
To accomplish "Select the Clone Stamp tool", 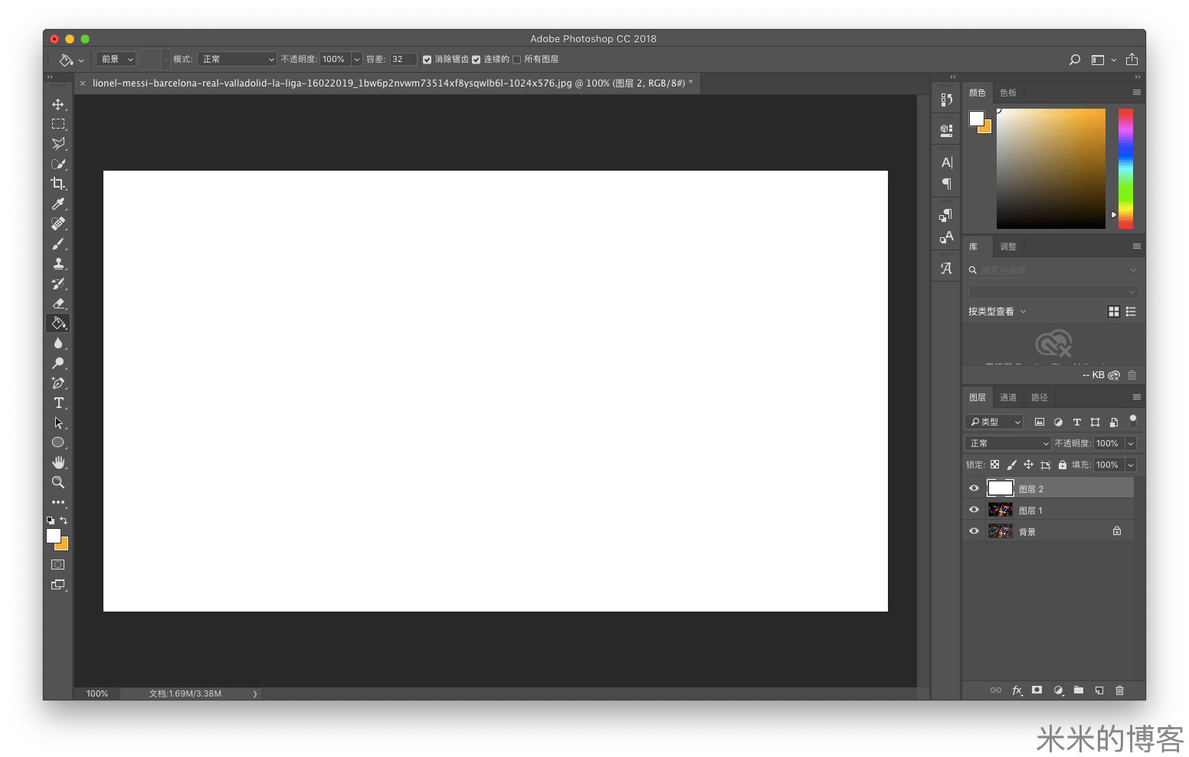I will point(58,263).
